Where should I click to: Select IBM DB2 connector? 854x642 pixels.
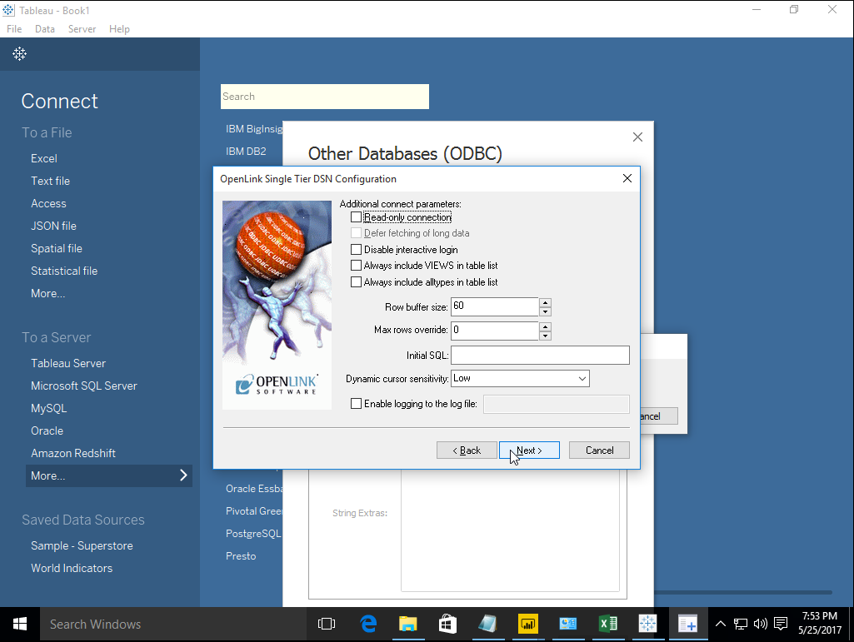point(246,152)
